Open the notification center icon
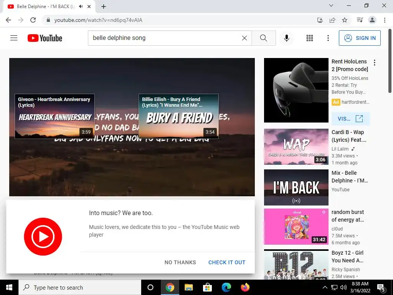393x295 pixels. tap(381, 288)
